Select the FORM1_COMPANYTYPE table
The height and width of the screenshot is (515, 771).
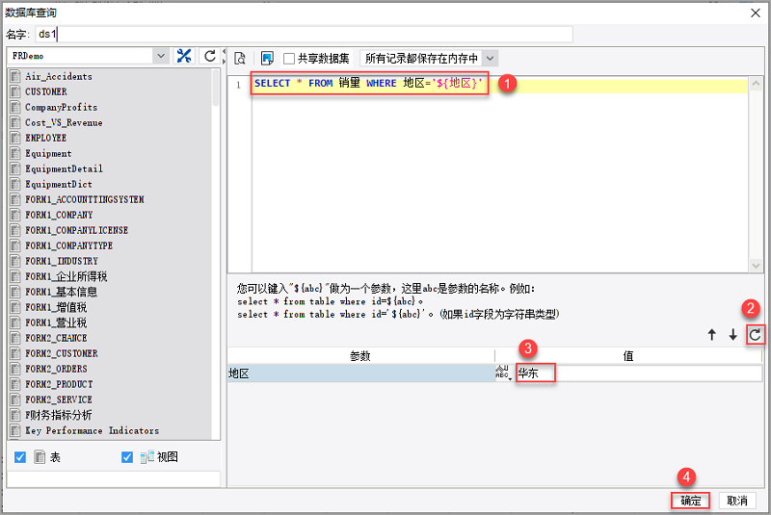click(68, 245)
